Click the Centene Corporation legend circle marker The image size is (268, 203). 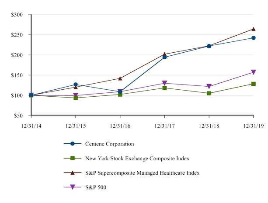[73, 144]
